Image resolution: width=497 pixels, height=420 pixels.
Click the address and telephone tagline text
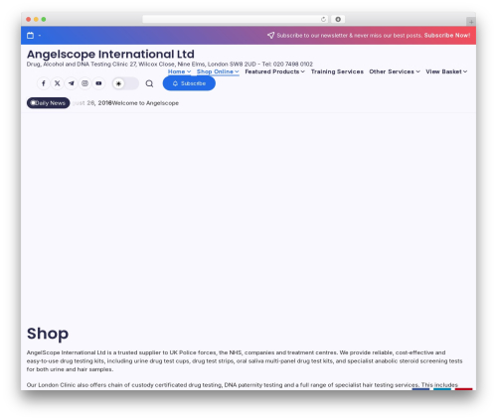pyautogui.click(x=170, y=64)
